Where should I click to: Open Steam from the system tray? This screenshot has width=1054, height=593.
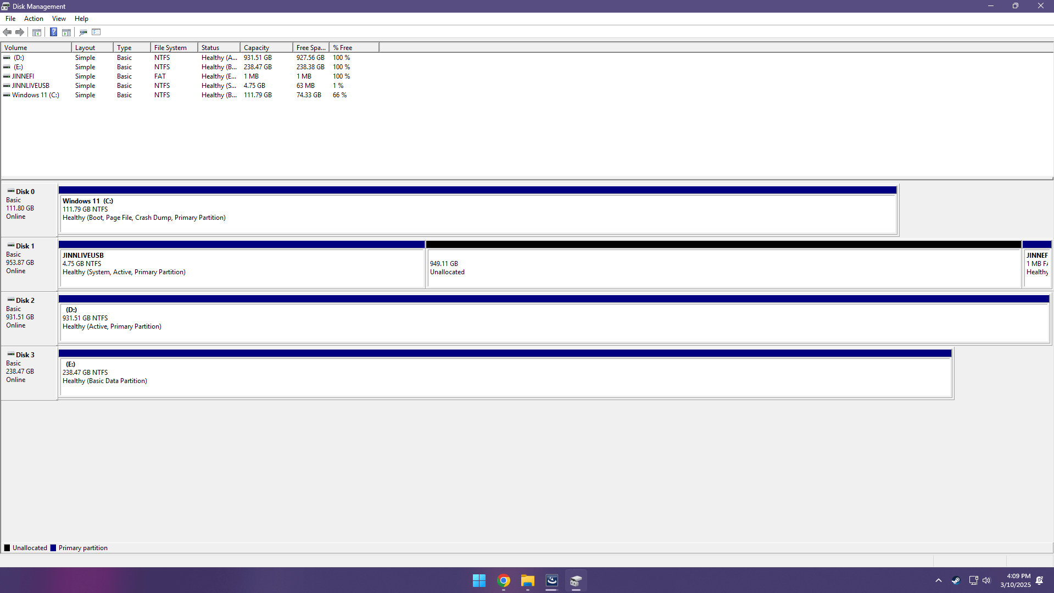[956, 580]
